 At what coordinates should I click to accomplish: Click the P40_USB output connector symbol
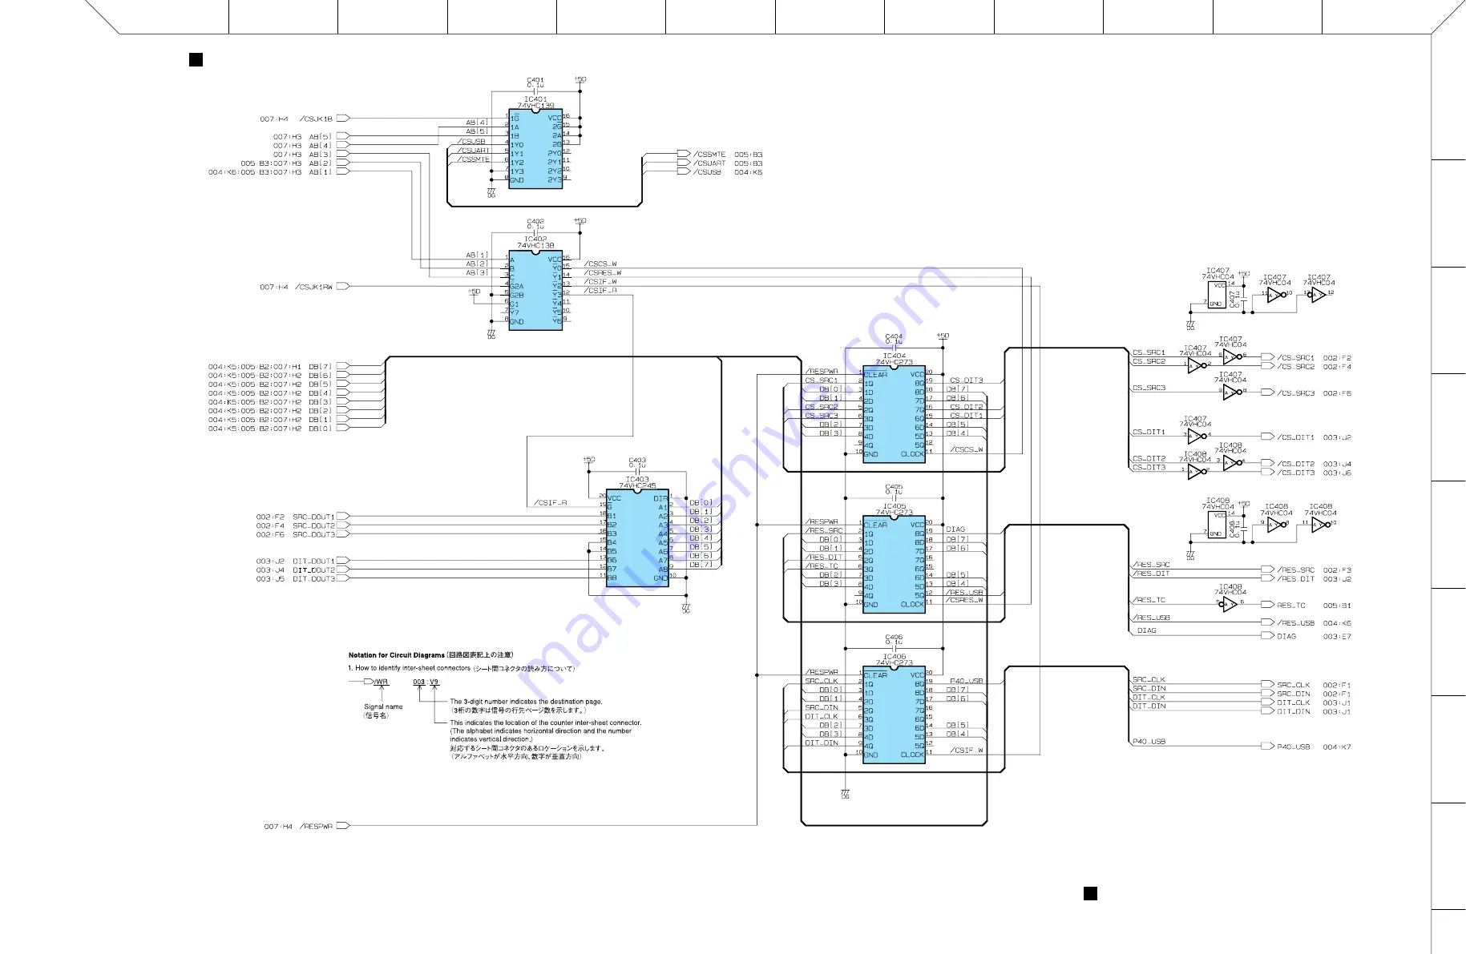[1267, 746]
